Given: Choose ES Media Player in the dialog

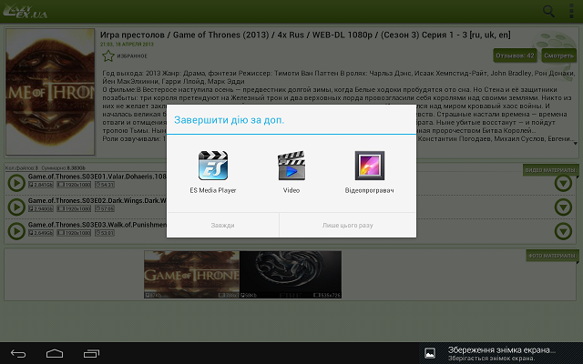Looking at the screenshot, I should (x=213, y=172).
